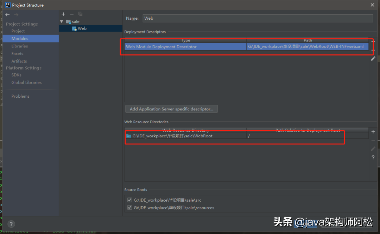Viewport: 380px width, 234px height.
Task: Remove selected module with minus icon
Action: [x=72, y=14]
